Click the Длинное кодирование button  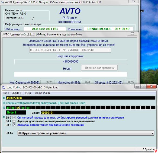99,68
